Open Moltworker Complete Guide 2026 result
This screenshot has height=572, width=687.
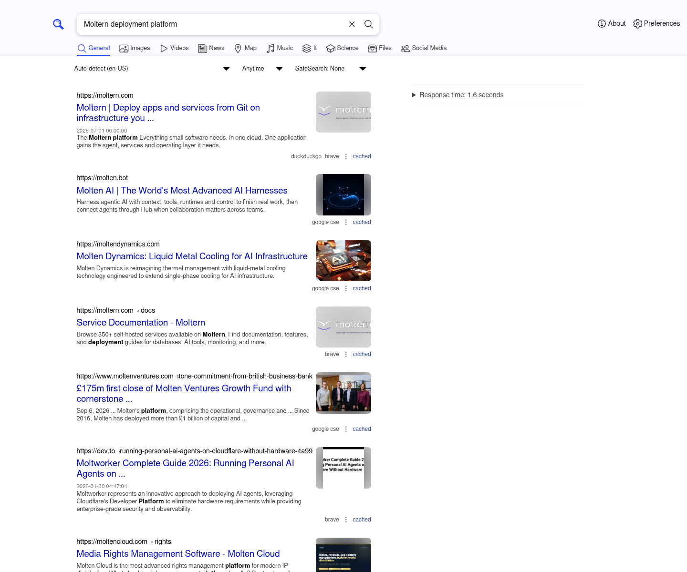(x=186, y=469)
